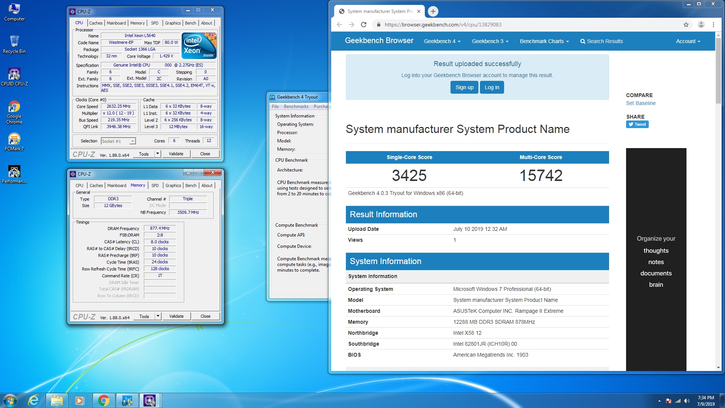725x408 pixels.
Task: Click Validate in the lower CPU-Z window
Action: 176,316
